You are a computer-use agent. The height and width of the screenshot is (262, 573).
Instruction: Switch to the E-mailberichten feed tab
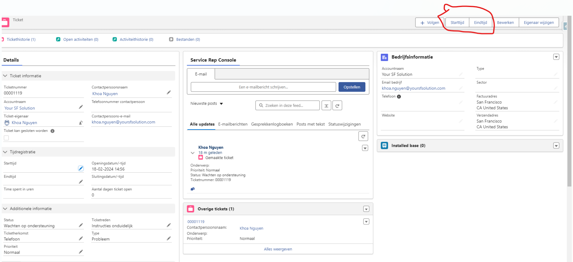point(233,124)
